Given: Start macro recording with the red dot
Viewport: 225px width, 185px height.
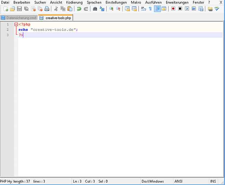Looking at the screenshot, I should point(173,9).
